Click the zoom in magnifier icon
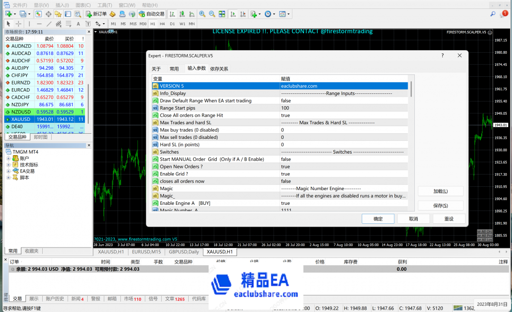 pyautogui.click(x=202, y=14)
